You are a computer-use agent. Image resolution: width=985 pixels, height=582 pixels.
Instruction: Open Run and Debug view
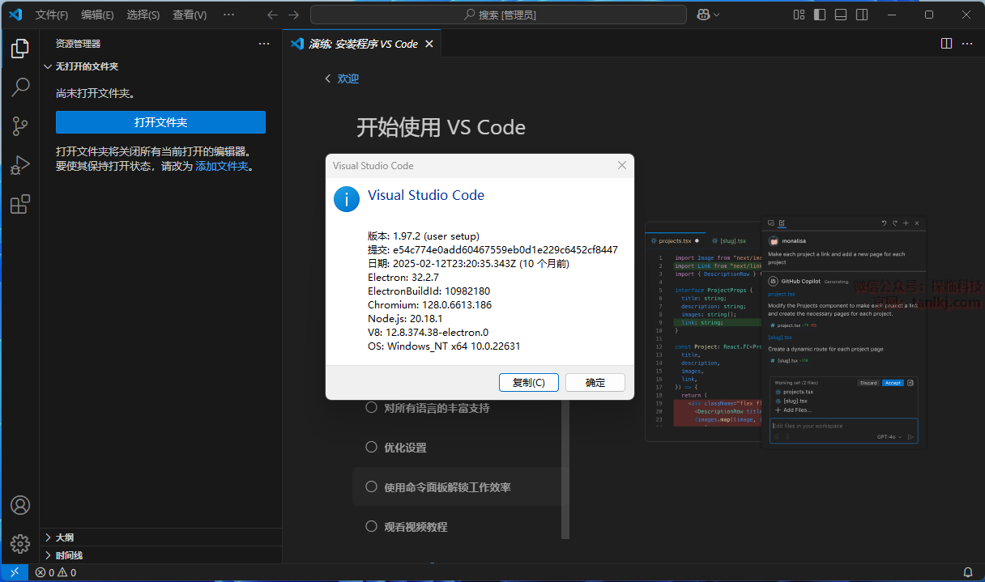click(x=20, y=165)
